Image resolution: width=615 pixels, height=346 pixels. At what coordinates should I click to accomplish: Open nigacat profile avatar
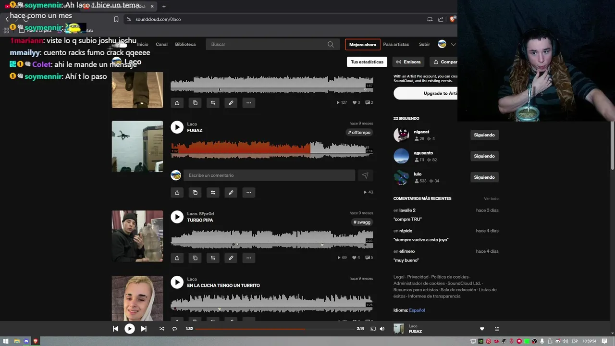point(401,135)
